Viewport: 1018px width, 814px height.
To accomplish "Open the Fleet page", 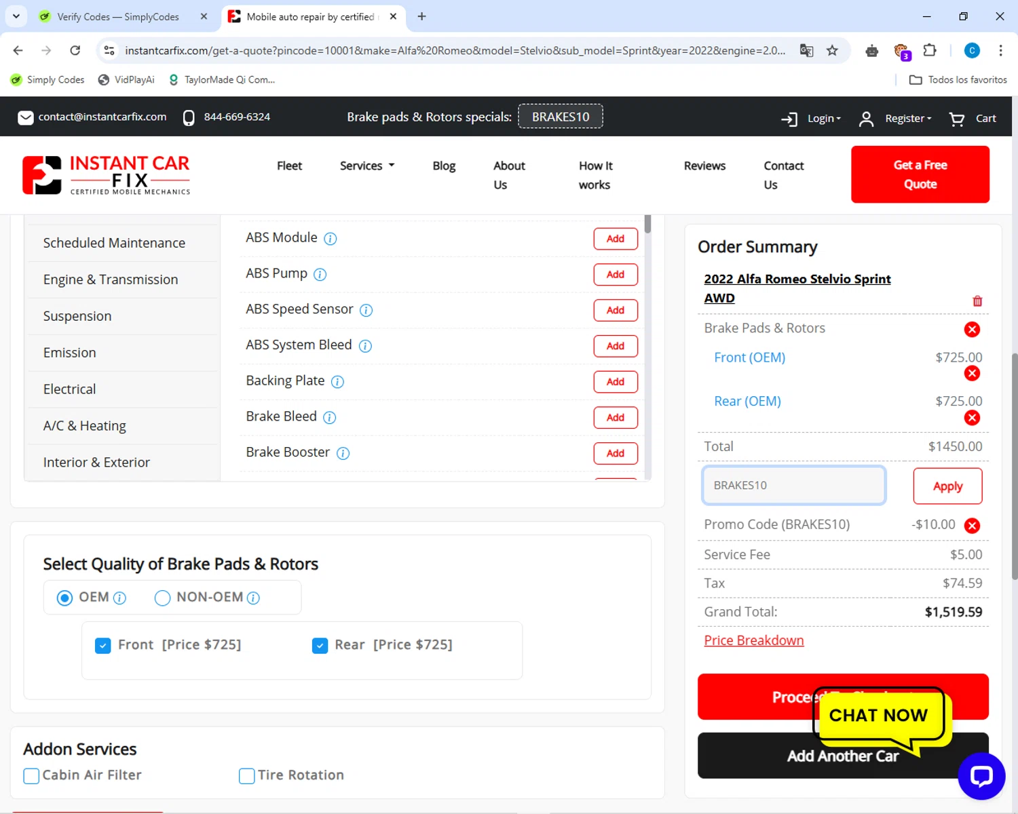I will 289,166.
